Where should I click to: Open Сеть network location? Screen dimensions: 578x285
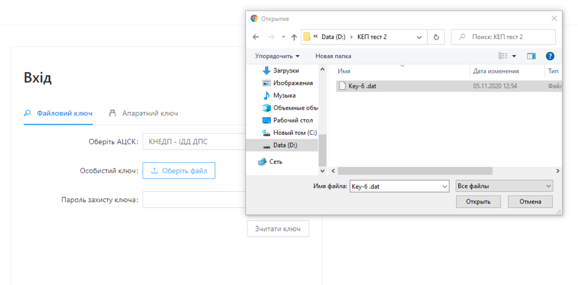(x=275, y=162)
